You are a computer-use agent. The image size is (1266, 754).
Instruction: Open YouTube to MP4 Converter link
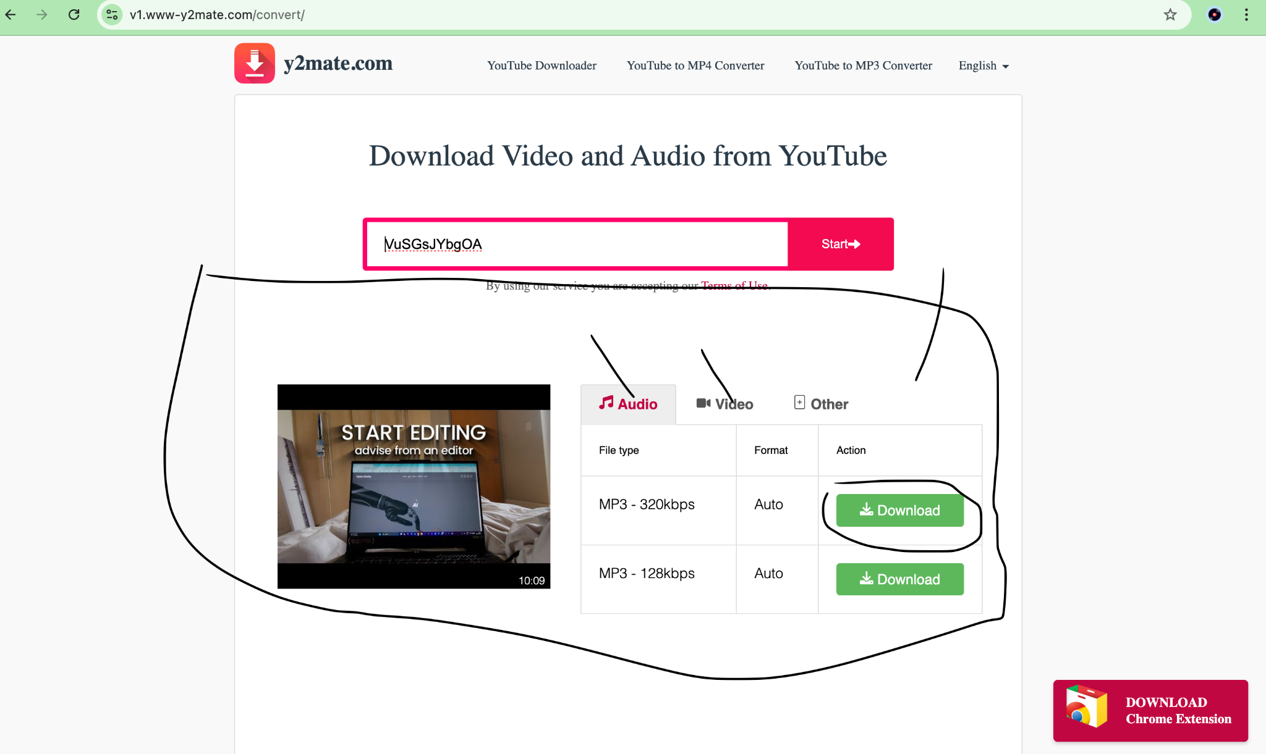click(695, 65)
